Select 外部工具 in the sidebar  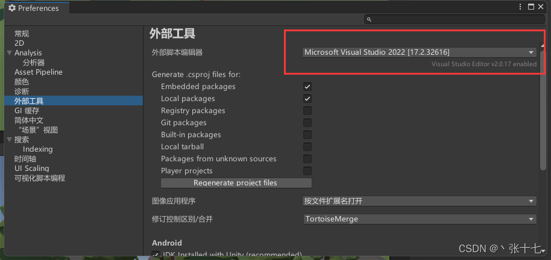click(x=74, y=101)
